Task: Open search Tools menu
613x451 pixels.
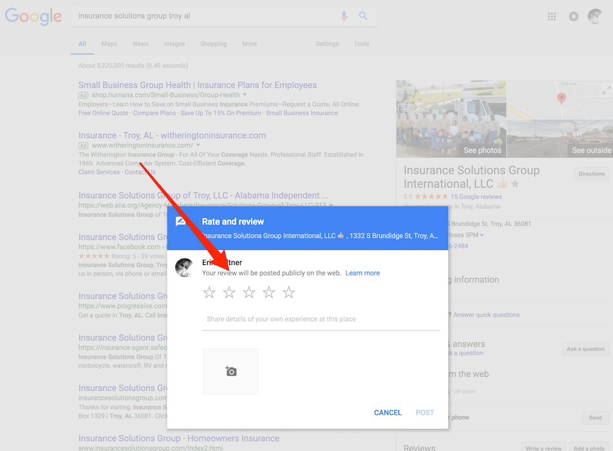Action: [x=361, y=43]
